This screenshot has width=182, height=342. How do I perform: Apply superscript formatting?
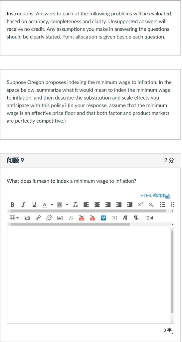click(x=140, y=204)
